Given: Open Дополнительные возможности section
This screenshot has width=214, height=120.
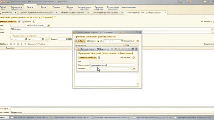Looking at the screenshot, I should pyautogui.click(x=113, y=8).
